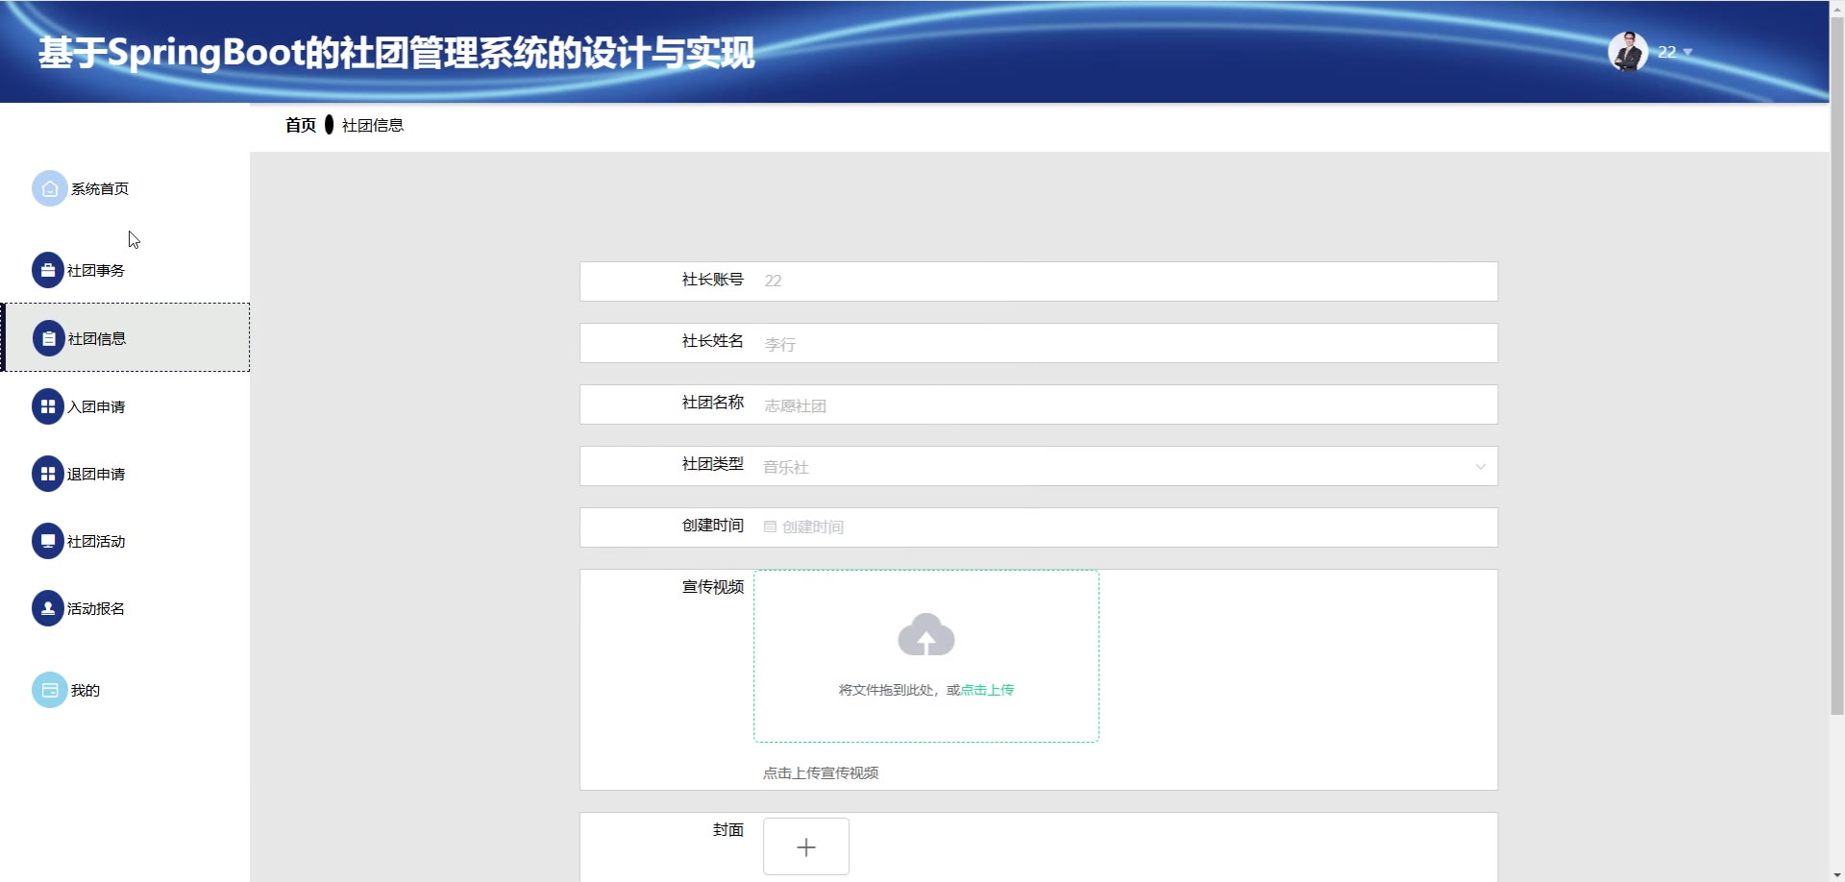
Task: Expand the 社团类型 dropdown arrow
Action: tap(1480, 467)
